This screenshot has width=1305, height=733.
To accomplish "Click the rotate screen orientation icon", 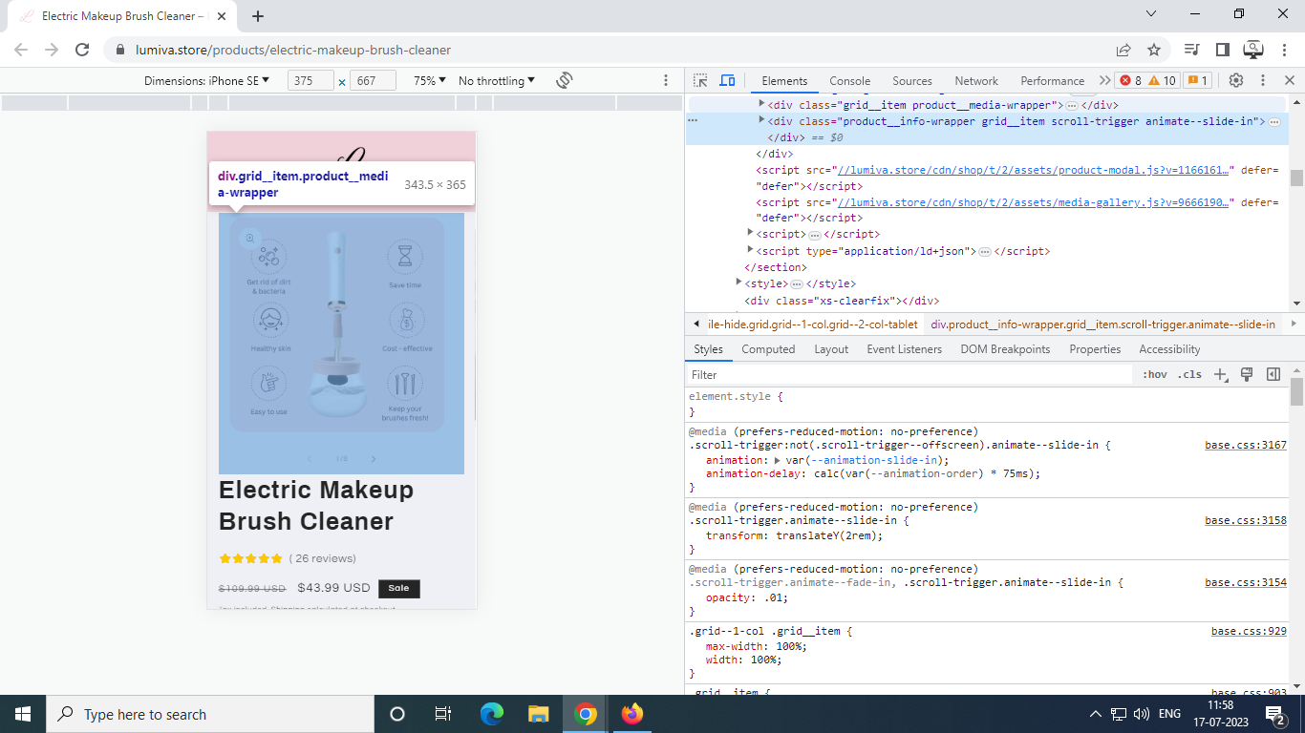I will (x=564, y=80).
